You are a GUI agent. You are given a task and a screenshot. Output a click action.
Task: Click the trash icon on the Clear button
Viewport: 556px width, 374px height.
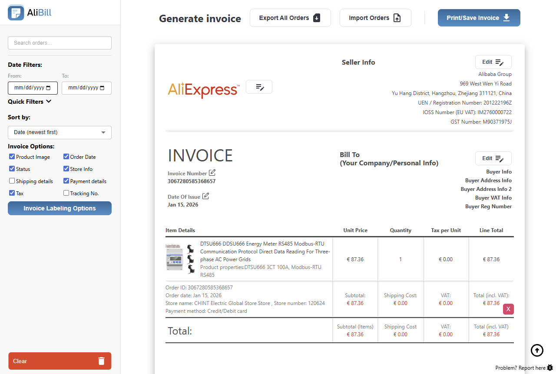pos(101,361)
